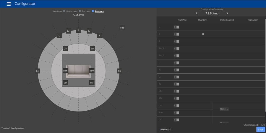
Task: Click the Lc left center speaker
Action: 68,31
